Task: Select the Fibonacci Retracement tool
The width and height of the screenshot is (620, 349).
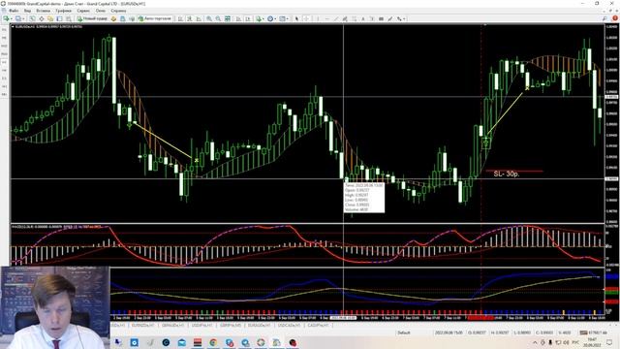Action: coord(354,18)
